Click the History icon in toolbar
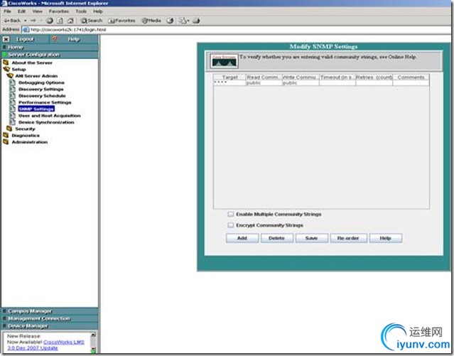This screenshot has height=356, width=454. tap(171, 21)
